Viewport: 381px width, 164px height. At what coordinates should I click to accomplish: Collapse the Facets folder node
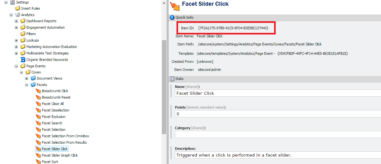coord(27,85)
